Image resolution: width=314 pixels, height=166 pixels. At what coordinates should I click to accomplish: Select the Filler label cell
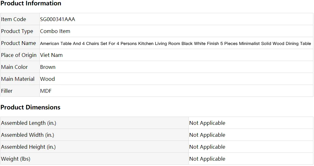tap(20, 91)
